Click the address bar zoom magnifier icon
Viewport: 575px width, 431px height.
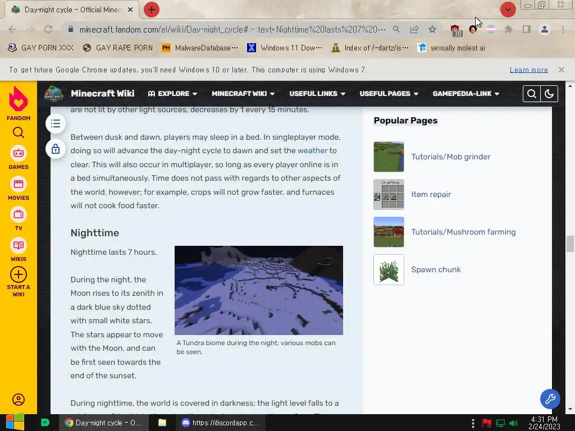tap(396, 29)
